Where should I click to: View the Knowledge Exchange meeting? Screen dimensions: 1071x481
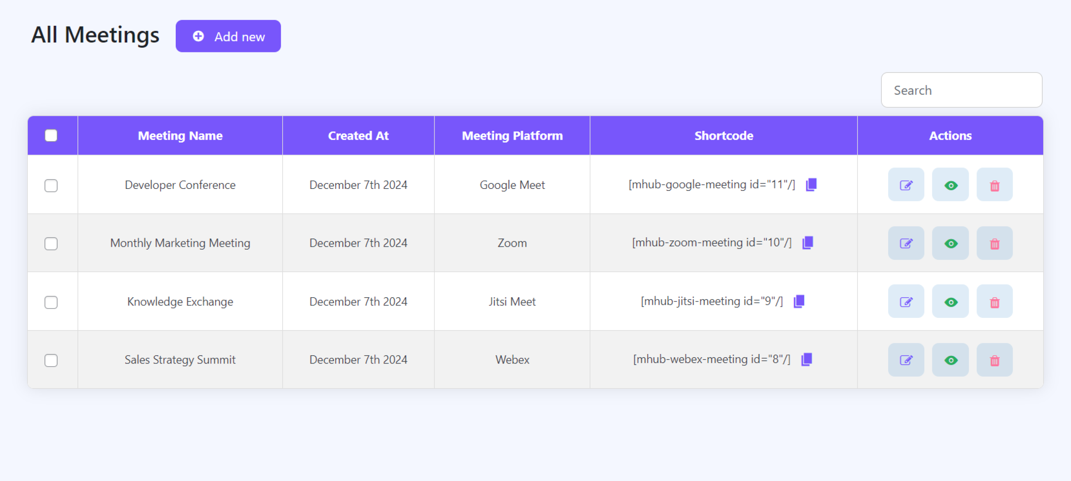pyautogui.click(x=950, y=301)
